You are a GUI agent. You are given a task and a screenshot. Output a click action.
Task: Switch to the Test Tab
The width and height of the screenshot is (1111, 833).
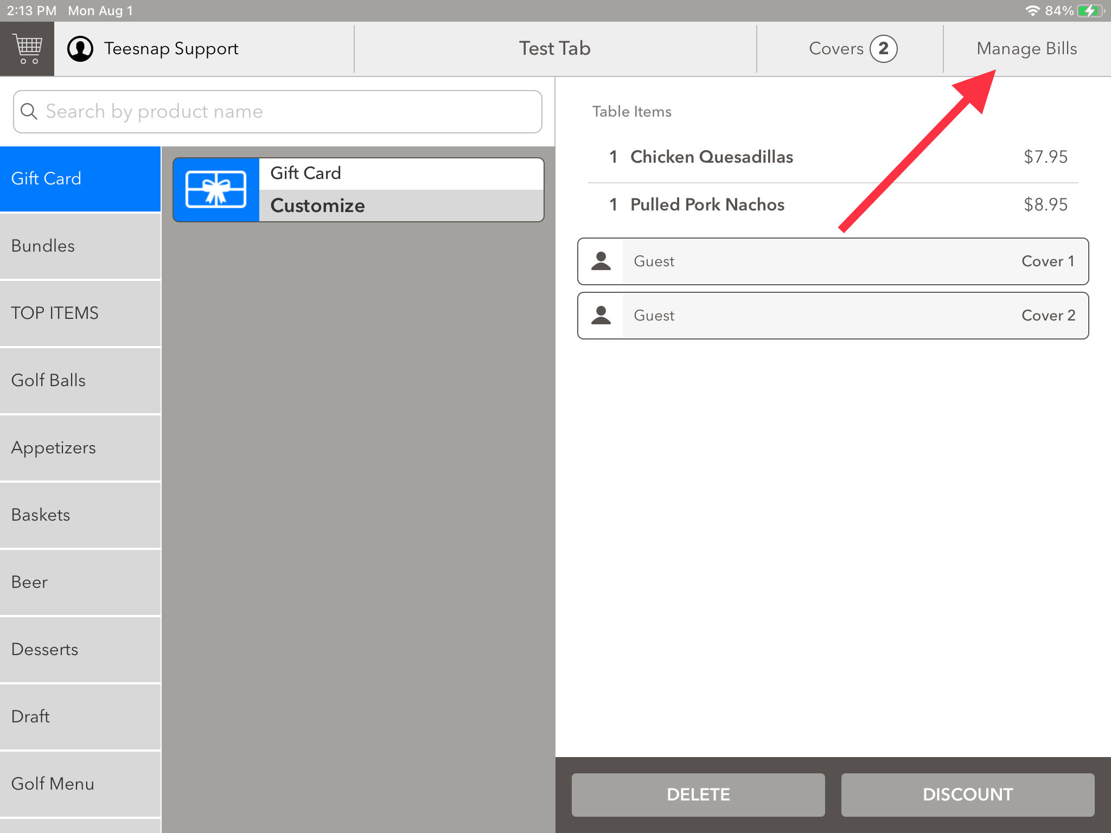[554, 48]
